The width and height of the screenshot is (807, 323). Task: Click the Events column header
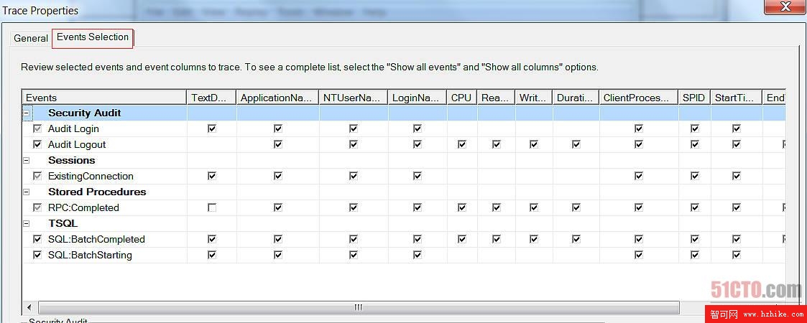pyautogui.click(x=104, y=98)
